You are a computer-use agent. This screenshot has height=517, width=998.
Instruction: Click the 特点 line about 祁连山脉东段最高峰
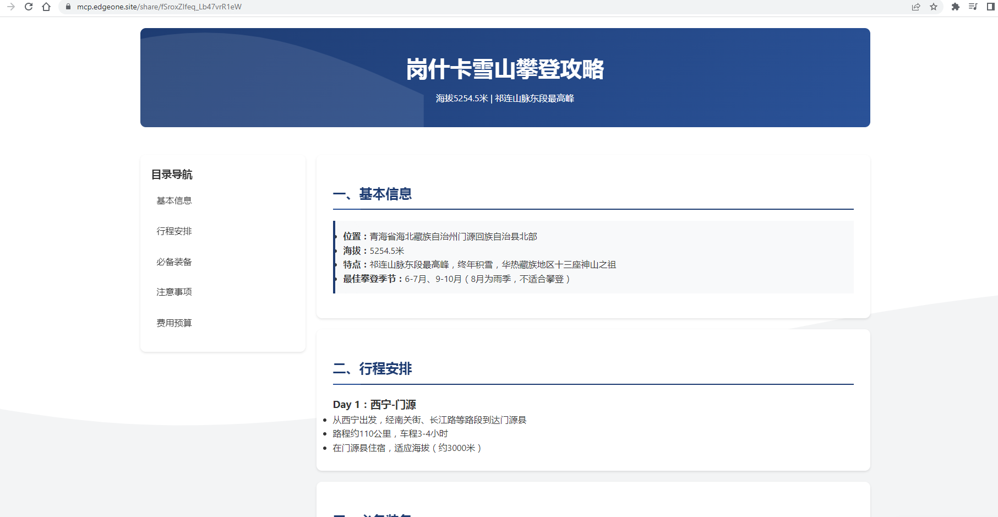(x=479, y=265)
